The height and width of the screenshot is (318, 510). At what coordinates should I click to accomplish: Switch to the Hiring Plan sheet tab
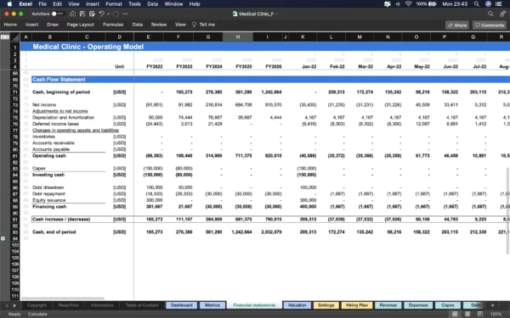pos(357,305)
